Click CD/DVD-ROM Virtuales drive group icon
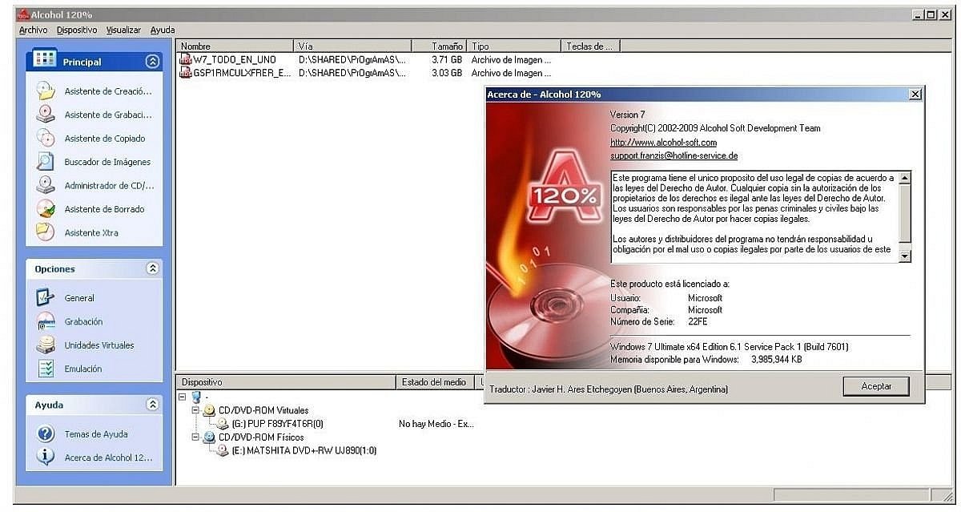961x512 pixels. coord(210,410)
